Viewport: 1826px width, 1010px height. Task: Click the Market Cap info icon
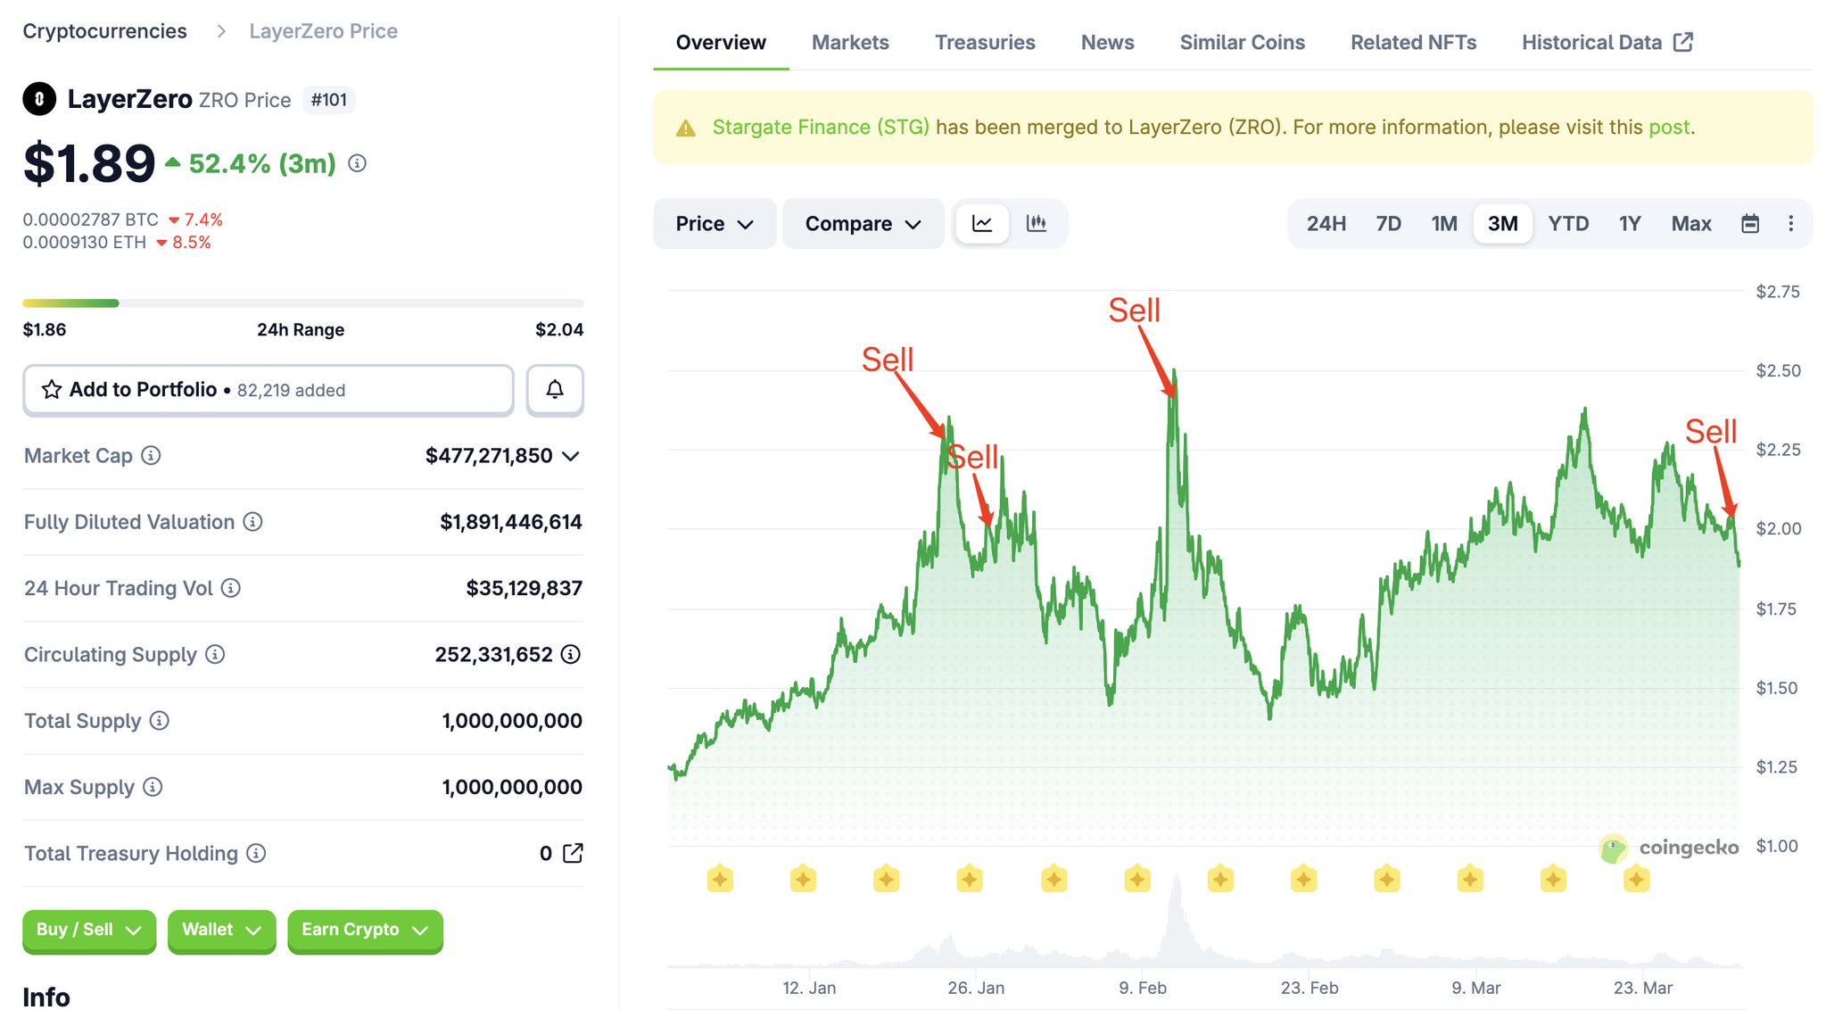[x=152, y=456]
